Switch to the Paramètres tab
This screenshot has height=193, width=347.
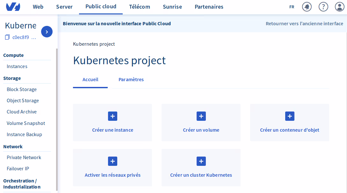point(131,80)
